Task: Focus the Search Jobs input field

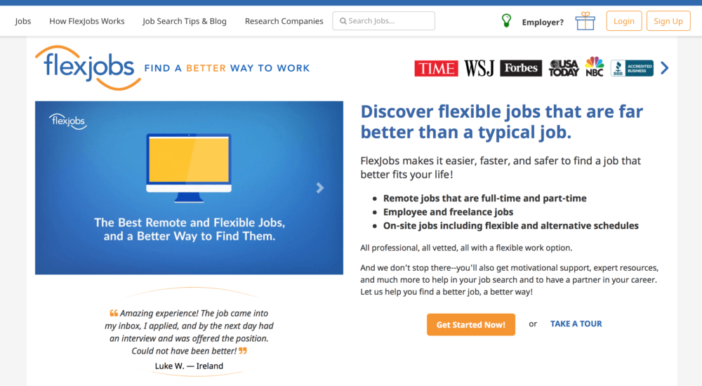Action: pyautogui.click(x=384, y=21)
